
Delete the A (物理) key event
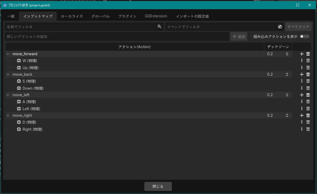pos(308,102)
